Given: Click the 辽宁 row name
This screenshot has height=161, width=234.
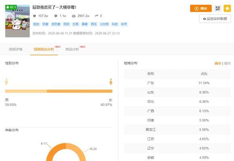Looking at the screenshot, I should (x=150, y=148).
